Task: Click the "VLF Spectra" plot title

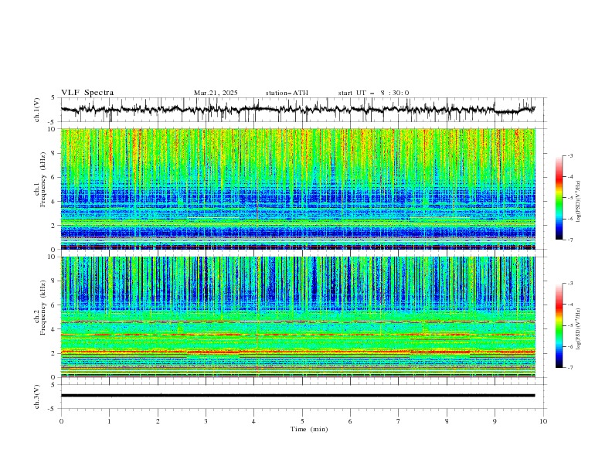Action: (x=87, y=93)
